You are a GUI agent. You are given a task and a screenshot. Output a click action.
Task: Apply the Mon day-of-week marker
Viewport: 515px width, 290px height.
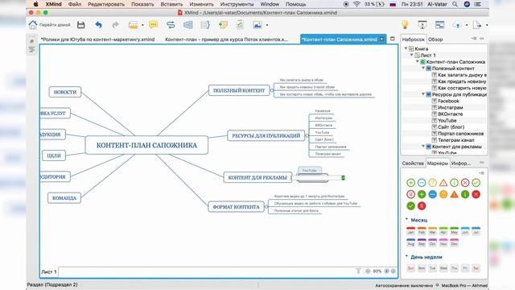point(422,268)
